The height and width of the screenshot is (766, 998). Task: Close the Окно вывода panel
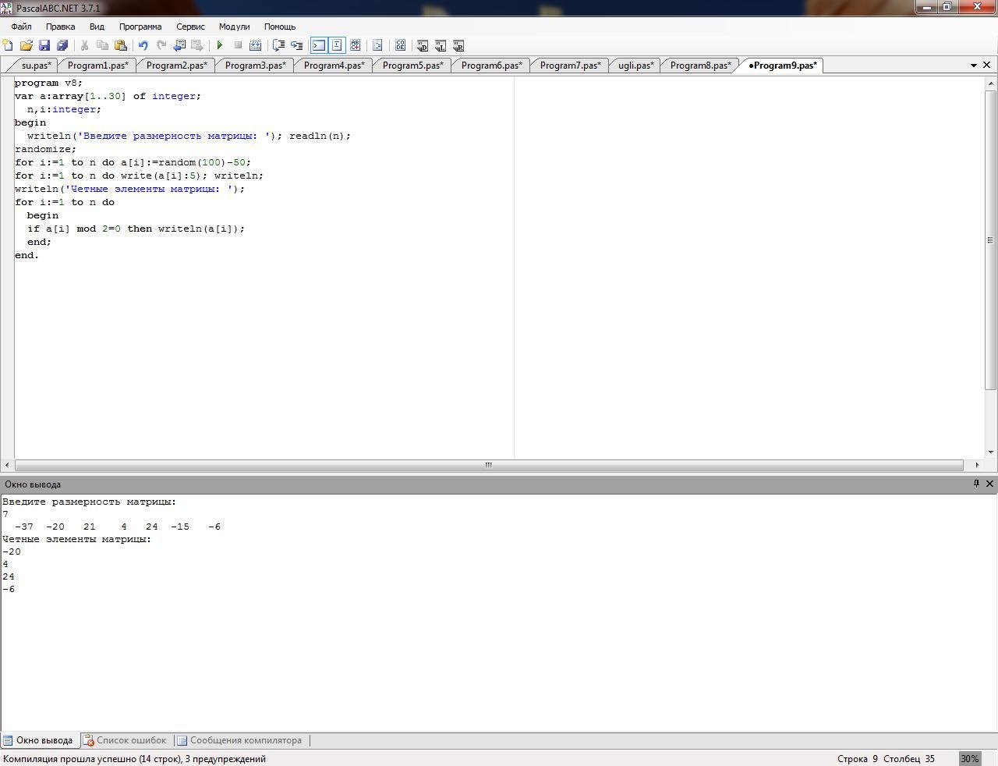(989, 484)
